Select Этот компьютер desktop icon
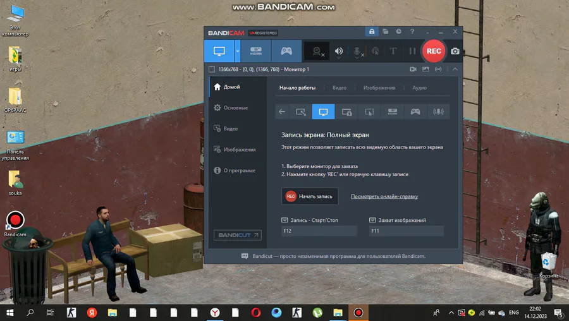569x321 pixels. (15, 21)
